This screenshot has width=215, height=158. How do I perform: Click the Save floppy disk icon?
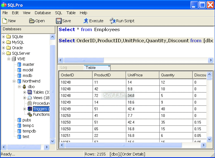pyautogui.click(x=59, y=21)
